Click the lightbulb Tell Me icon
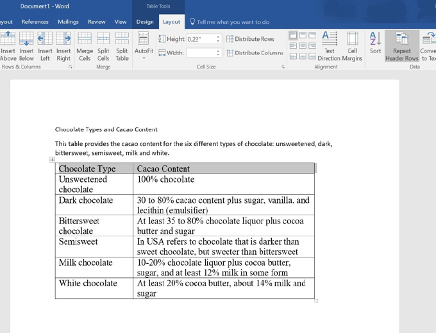This screenshot has width=436, height=333. click(192, 22)
